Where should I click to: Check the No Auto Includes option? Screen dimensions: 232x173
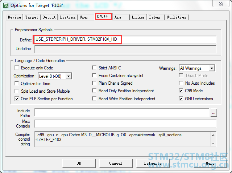pyautogui.click(x=181, y=83)
